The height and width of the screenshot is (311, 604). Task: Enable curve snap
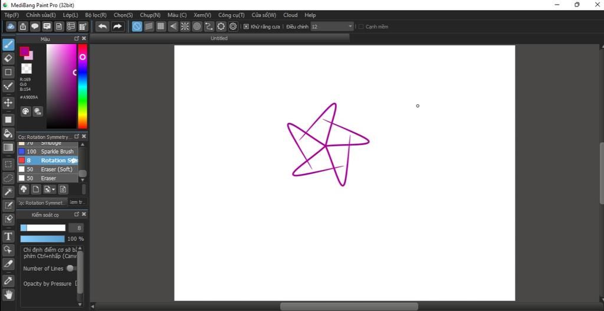click(209, 26)
